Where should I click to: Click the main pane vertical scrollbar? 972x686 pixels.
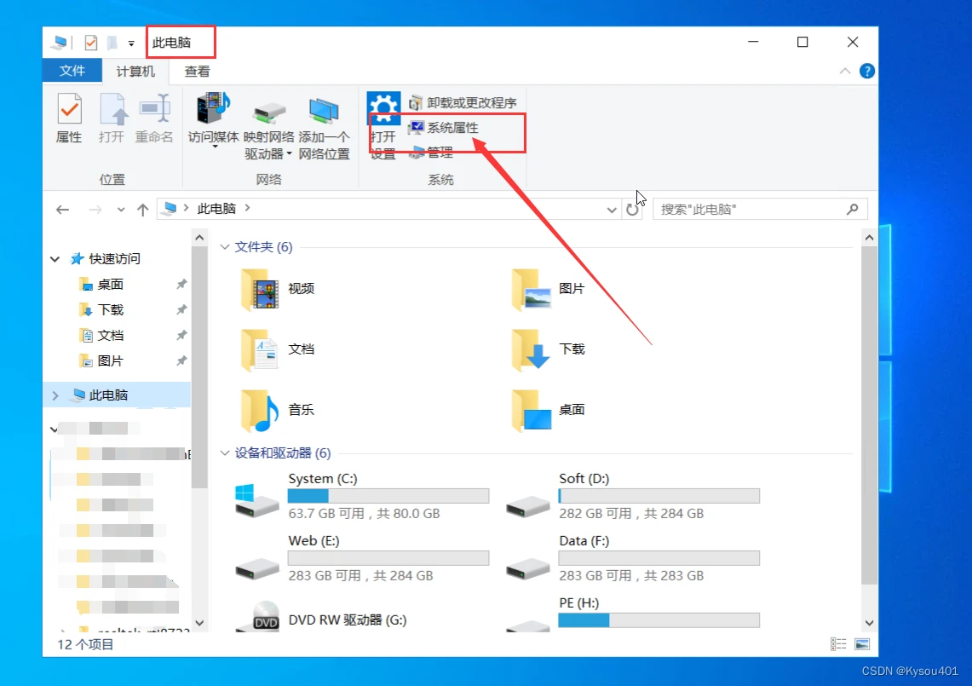tap(869, 414)
